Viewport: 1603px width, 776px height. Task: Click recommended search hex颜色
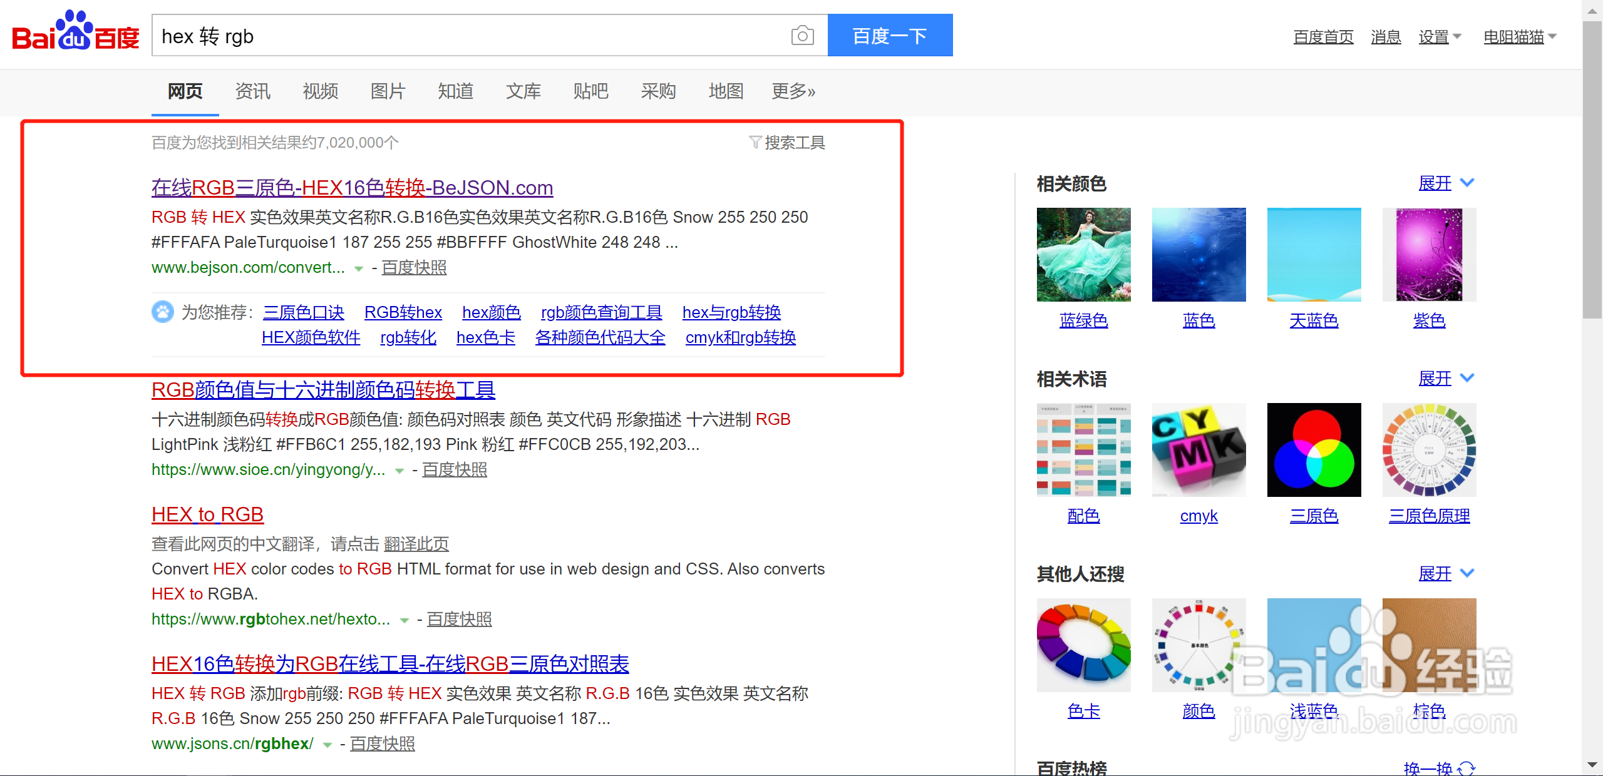pyautogui.click(x=492, y=312)
